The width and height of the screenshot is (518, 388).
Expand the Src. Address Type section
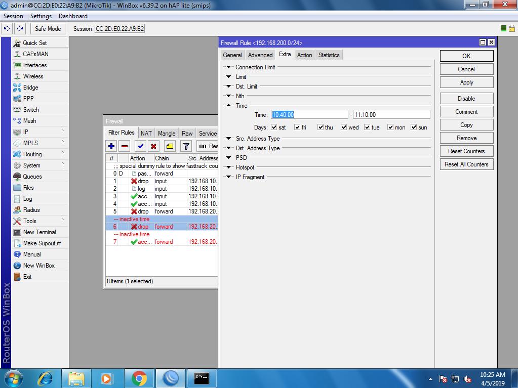coord(228,138)
